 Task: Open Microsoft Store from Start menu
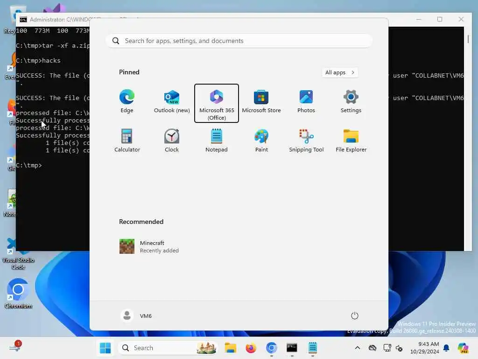(x=261, y=102)
